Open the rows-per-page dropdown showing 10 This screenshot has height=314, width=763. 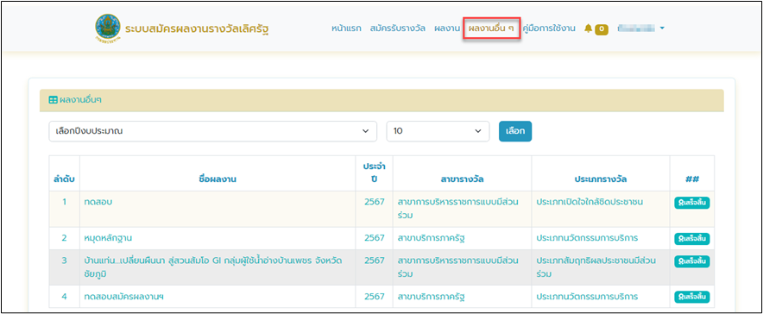click(438, 131)
